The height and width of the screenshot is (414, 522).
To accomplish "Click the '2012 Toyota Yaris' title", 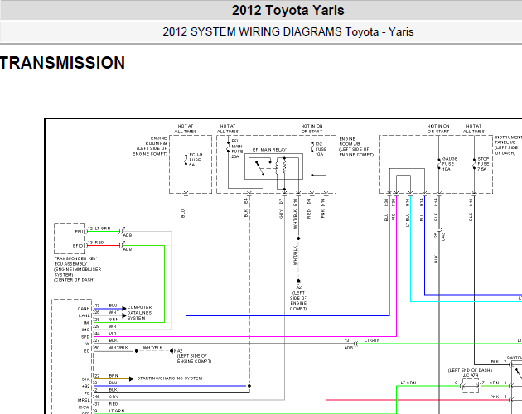I will tap(288, 10).
